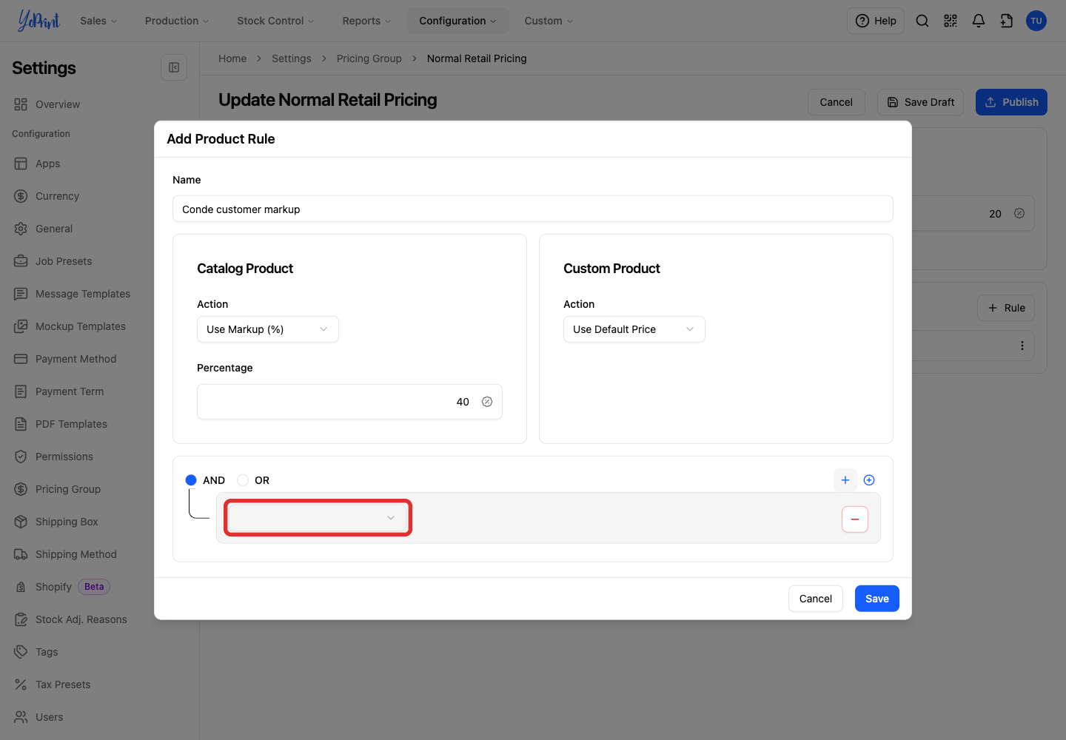Open Custom Product Action dropdown
1066x740 pixels.
tap(634, 329)
